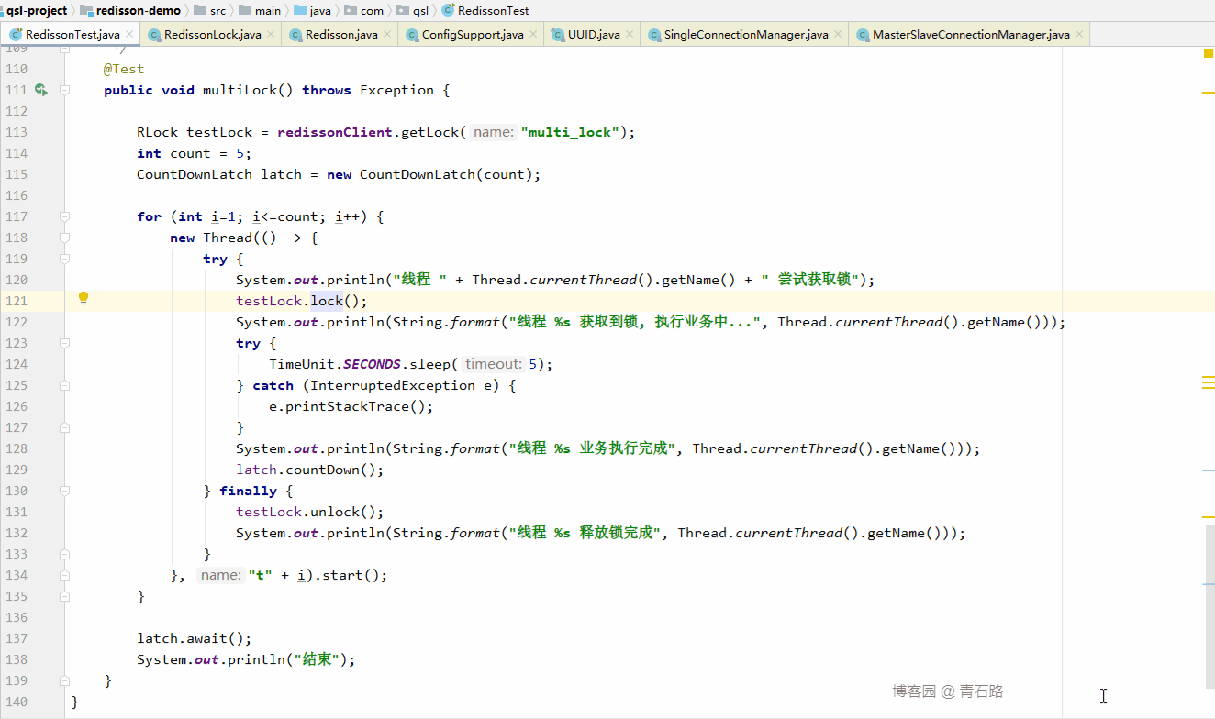Click e.printStackTrace() call
Screen dimensions: 1215x719
click(351, 406)
